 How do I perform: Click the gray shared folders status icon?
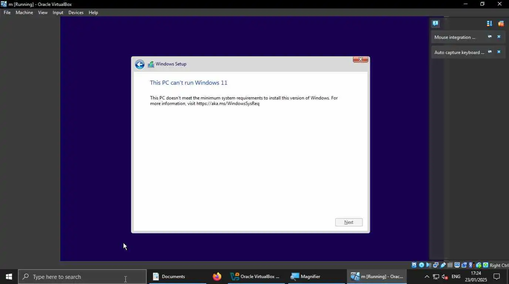[450, 265]
